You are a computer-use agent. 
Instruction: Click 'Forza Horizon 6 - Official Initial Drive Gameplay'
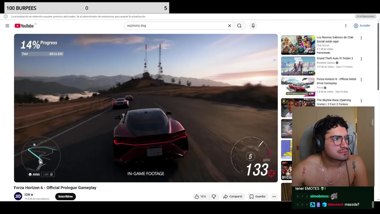click(336, 81)
